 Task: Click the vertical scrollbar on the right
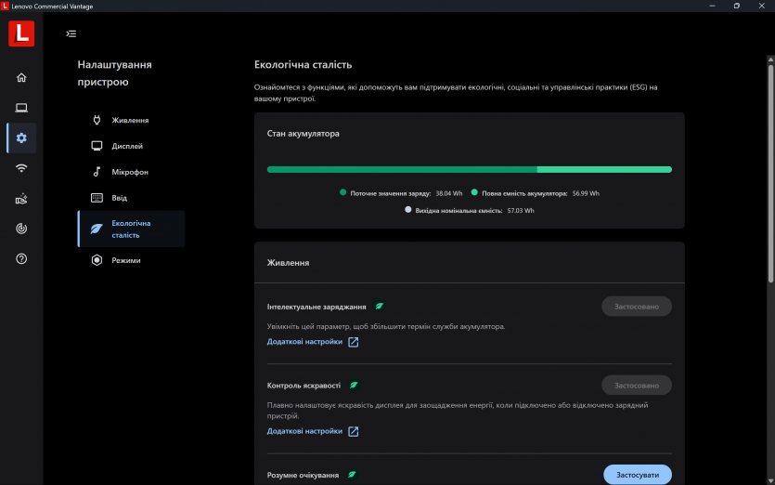click(x=770, y=167)
